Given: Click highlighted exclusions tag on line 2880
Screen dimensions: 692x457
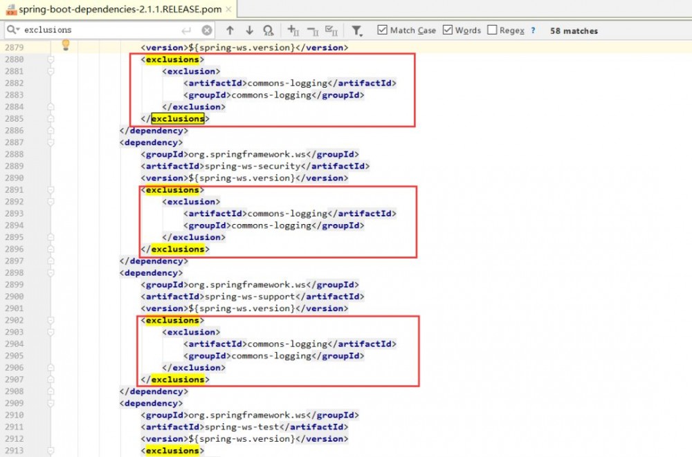Looking at the screenshot, I should pyautogui.click(x=172, y=59).
